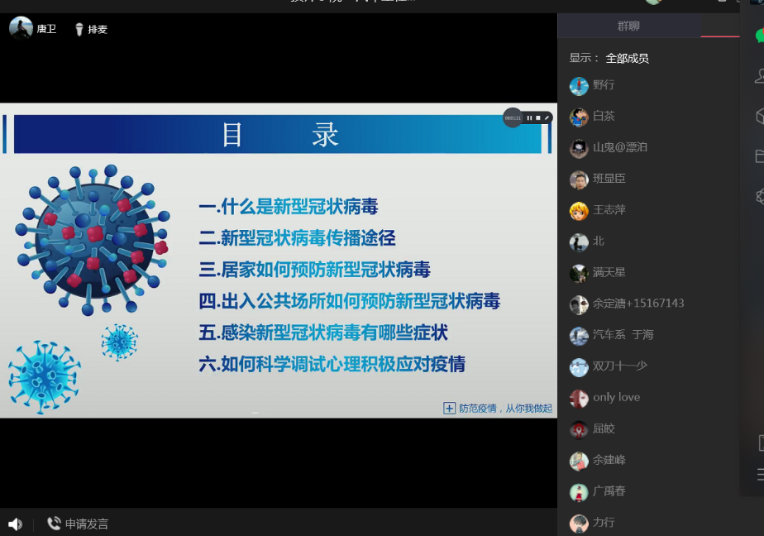Viewport: 764px width, 536px height.
Task: Click 野行's avatar in member list
Action: [x=579, y=86]
